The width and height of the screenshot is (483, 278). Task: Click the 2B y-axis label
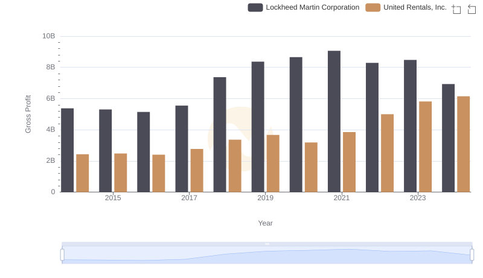51,160
